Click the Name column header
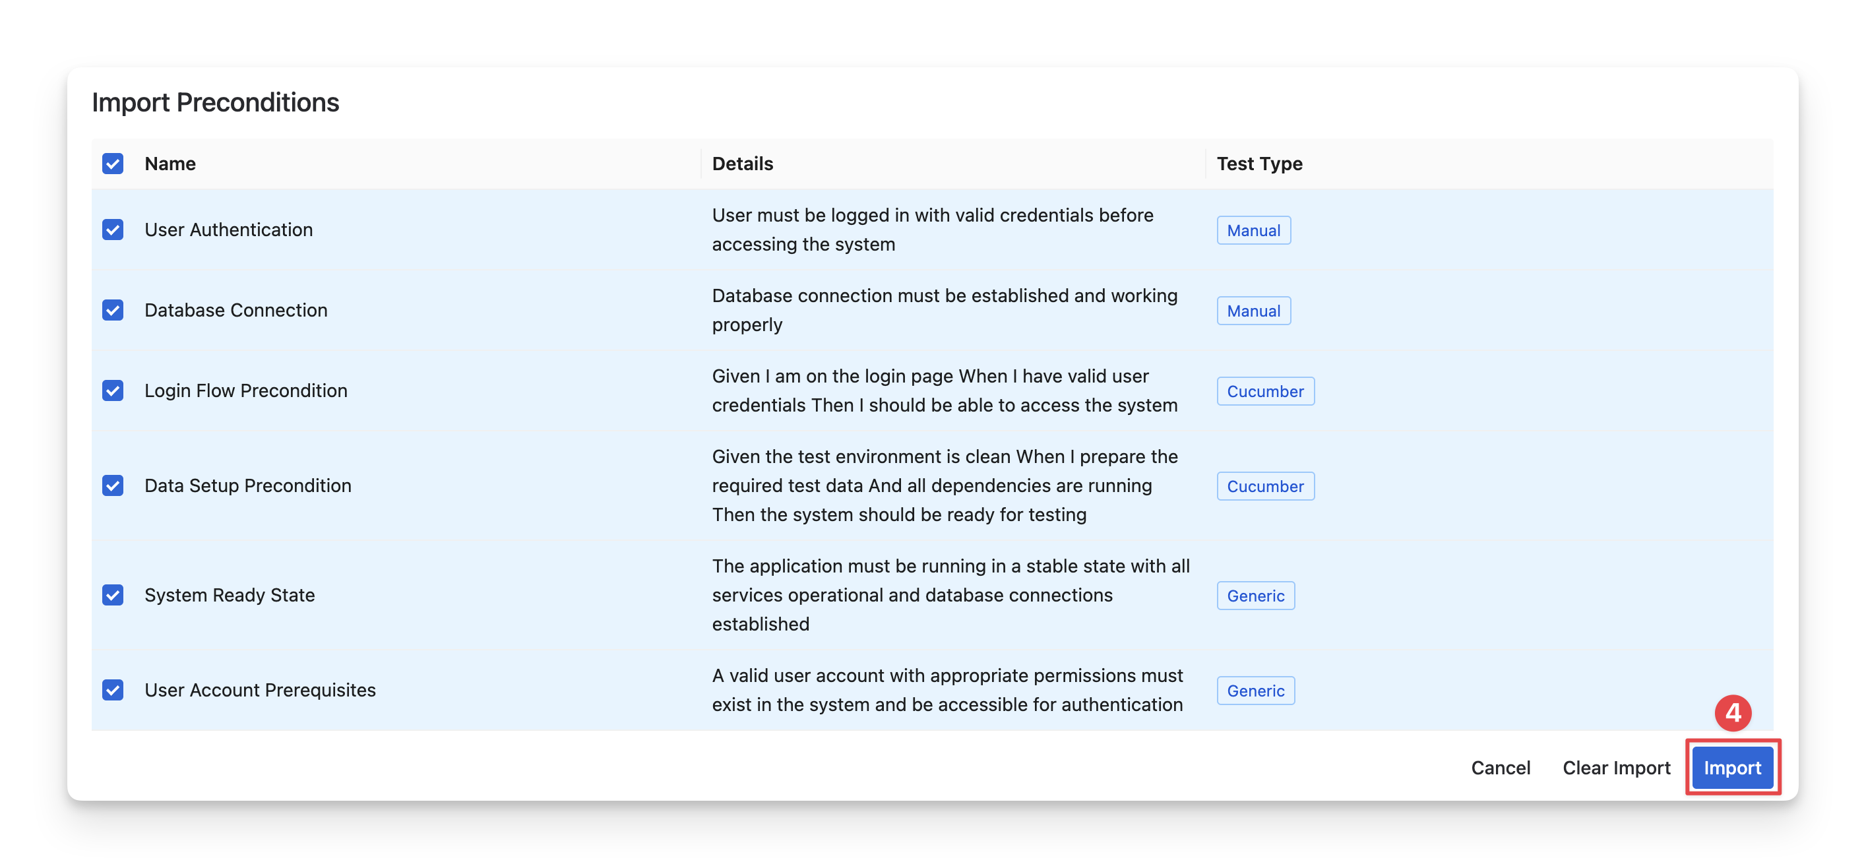Screen dimensions: 1866x868 170,164
